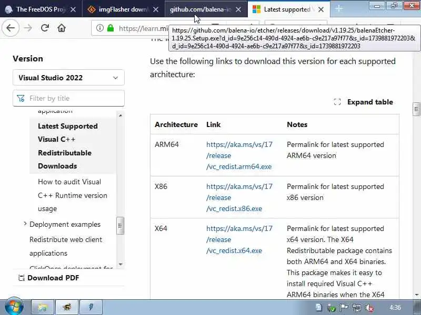Close the Latest supported tab
Screen dimensions: 421x315
pyautogui.click(x=321, y=9)
